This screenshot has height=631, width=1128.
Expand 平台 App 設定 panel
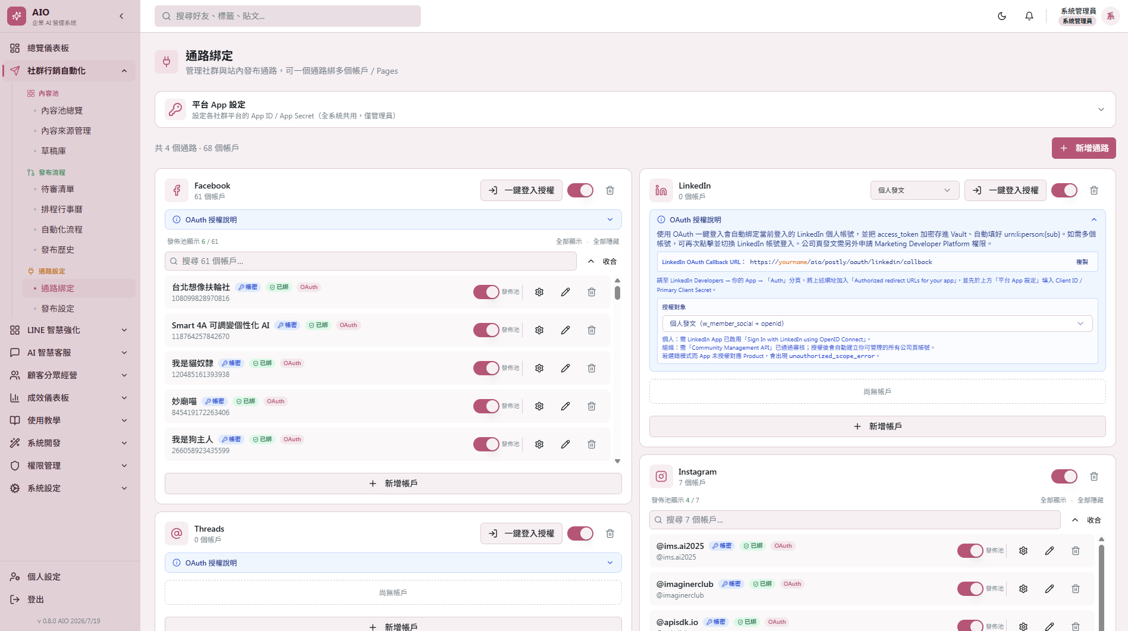(635, 109)
